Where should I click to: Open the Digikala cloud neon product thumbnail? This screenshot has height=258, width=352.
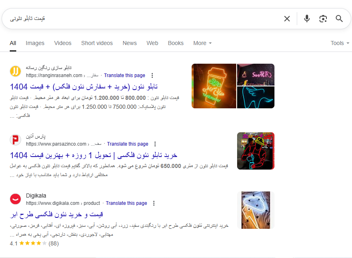(x=256, y=210)
